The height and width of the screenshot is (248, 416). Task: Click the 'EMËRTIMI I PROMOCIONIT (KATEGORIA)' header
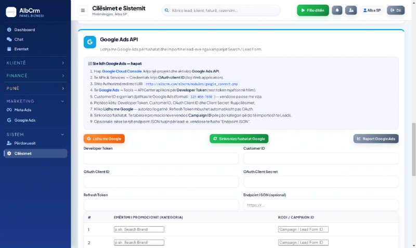pos(148,217)
